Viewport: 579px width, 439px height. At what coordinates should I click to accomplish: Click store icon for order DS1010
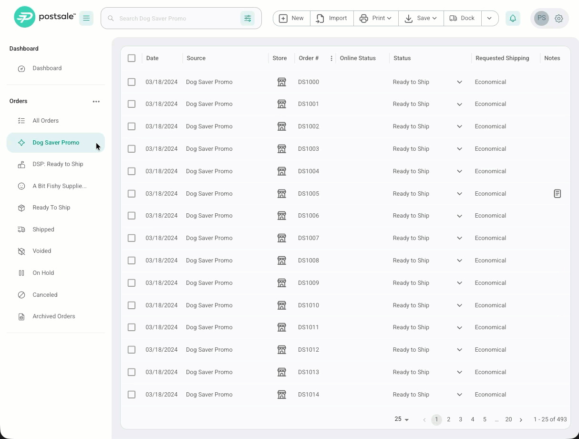(281, 305)
